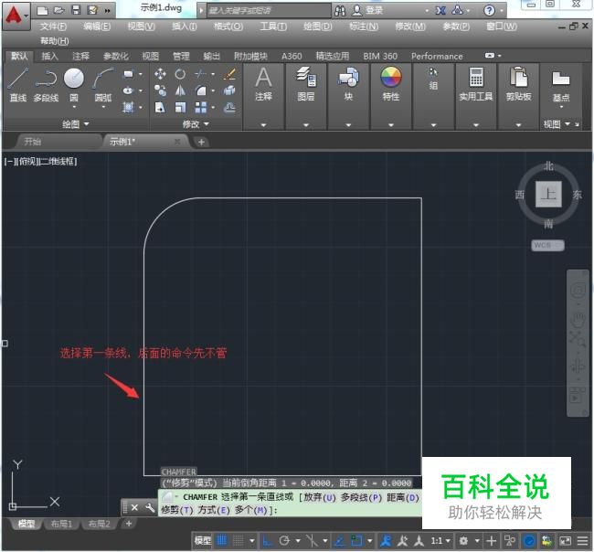The height and width of the screenshot is (552, 594).
Task: Click the Top (上) face on ViewCube
Action: pyautogui.click(x=548, y=194)
